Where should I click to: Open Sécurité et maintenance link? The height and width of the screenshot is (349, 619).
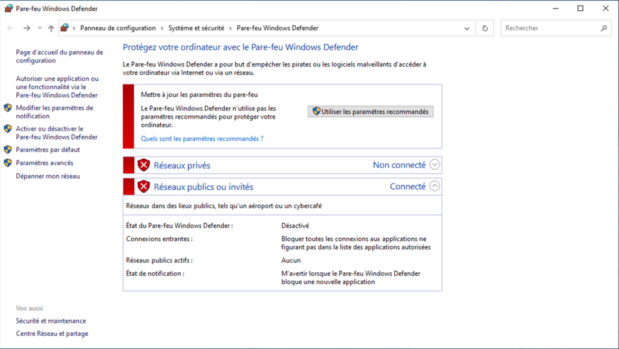coord(51,321)
